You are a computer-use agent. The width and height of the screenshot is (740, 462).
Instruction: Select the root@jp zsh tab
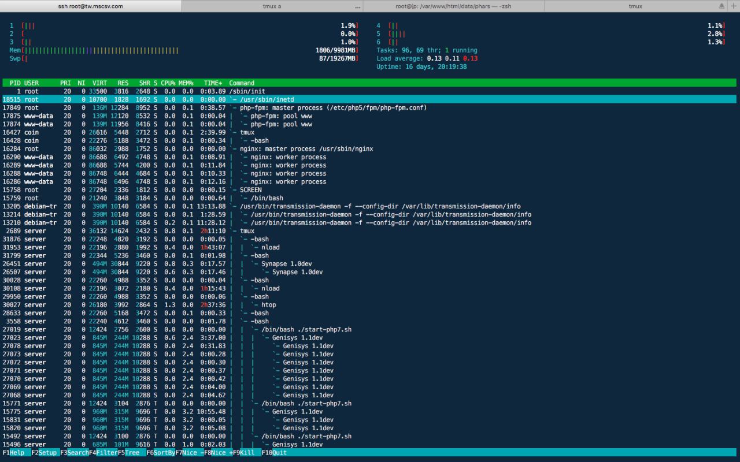coord(453,6)
